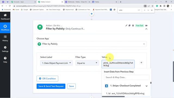Click horizontal scrollbar in data popup
Screen dimensions: 174x98
tap(113, 96)
